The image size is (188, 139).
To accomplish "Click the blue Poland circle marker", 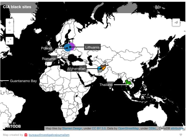I will pyautogui.click(x=67, y=48).
